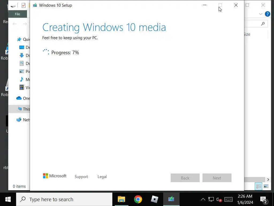274x206 pixels.
Task: Open the Documents icon in Explorer sidebar
Action: pyautogui.click(x=22, y=63)
